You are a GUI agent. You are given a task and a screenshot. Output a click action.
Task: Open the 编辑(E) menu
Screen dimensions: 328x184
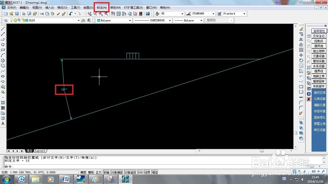[24, 8]
